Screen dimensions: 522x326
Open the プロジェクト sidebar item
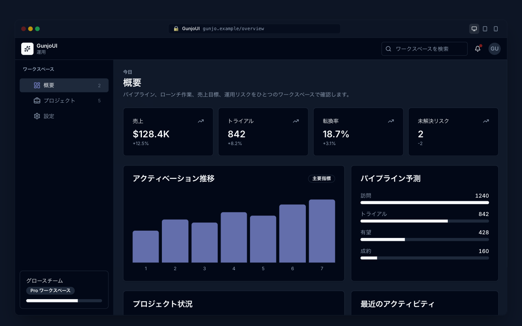pos(64,101)
